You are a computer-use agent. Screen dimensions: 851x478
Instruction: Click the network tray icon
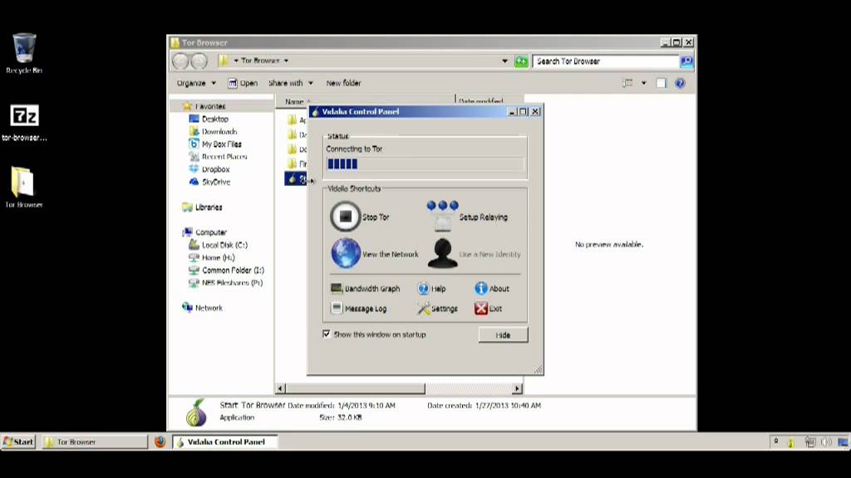tap(809, 442)
